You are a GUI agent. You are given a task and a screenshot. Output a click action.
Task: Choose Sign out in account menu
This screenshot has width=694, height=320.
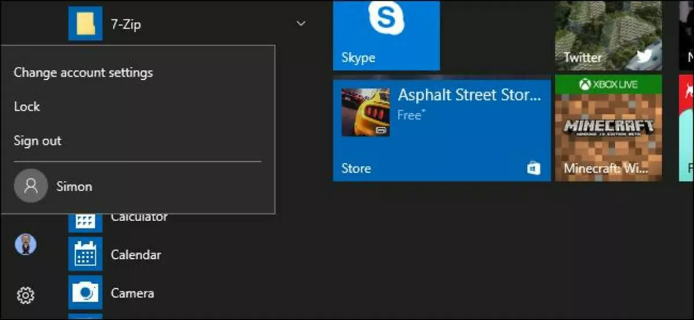pos(38,140)
